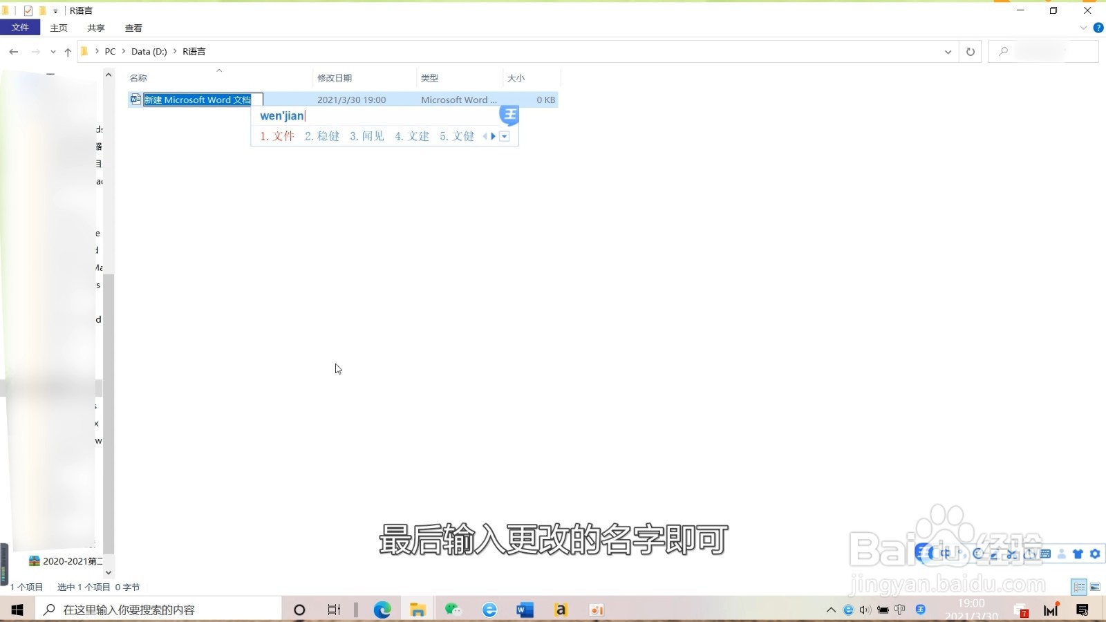1106x622 pixels.
Task: Launch Microsoft Edge from taskbar
Action: [x=382, y=610]
